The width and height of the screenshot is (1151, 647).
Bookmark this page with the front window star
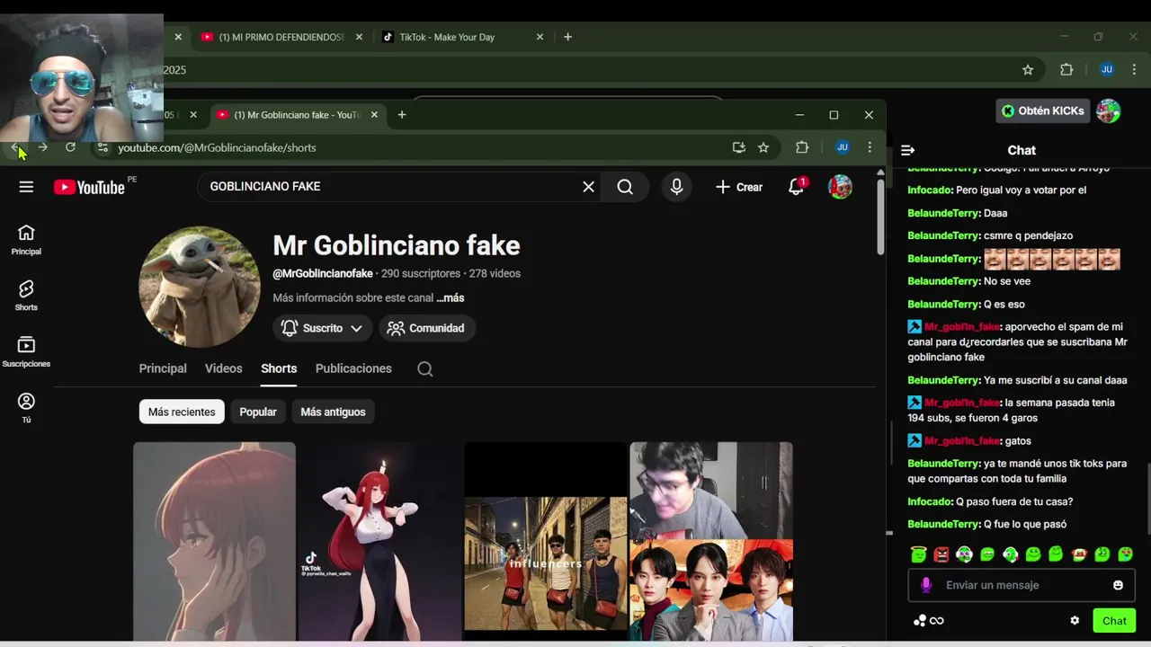click(763, 147)
